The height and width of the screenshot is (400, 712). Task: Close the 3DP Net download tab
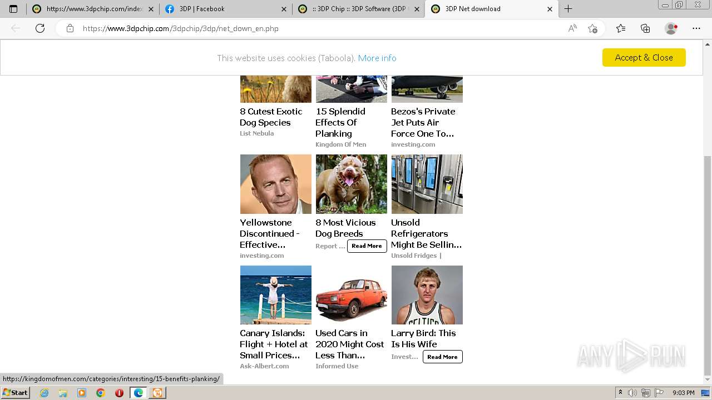[x=550, y=9]
